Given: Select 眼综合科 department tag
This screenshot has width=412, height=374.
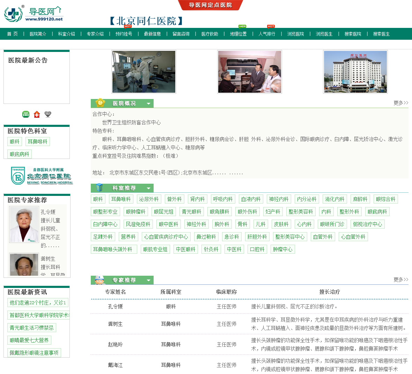Looking at the screenshot, I should [386, 199].
